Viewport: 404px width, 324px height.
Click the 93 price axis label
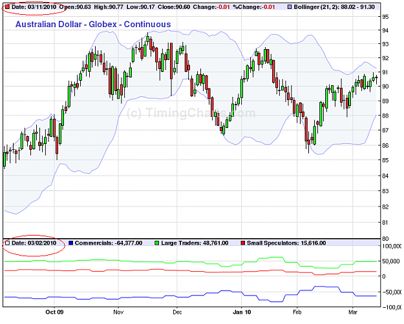point(385,44)
